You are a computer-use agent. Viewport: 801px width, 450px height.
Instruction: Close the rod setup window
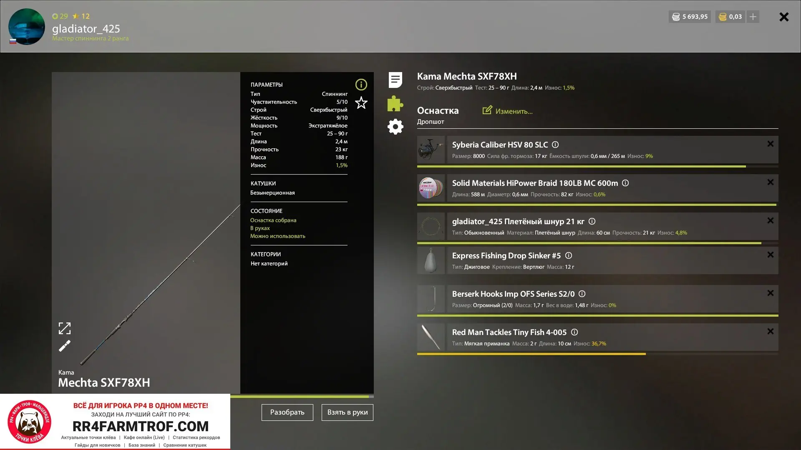point(784,17)
